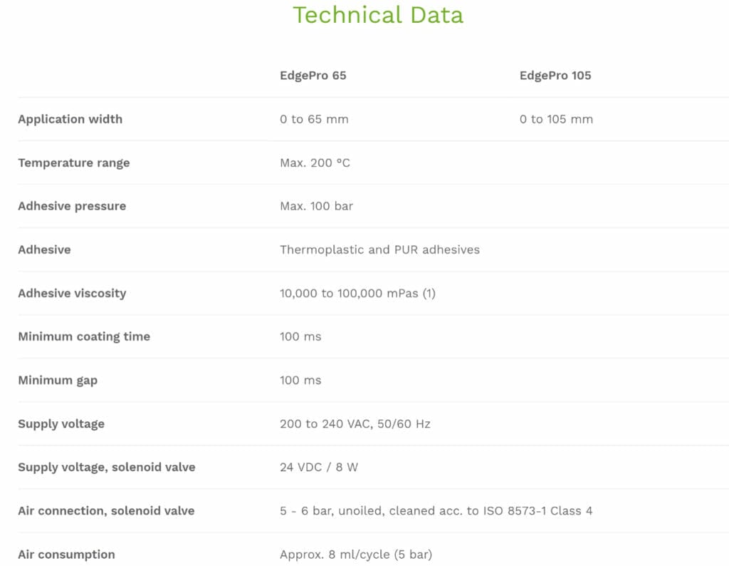Select the Temperature range row label
Viewport: 729px width, 566px height.
(74, 163)
